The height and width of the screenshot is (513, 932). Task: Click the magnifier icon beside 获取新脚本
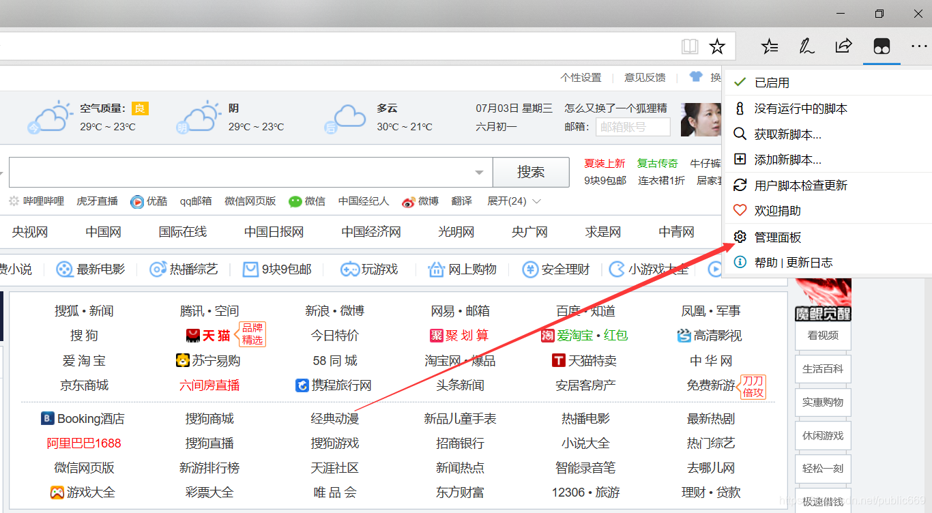(x=740, y=134)
